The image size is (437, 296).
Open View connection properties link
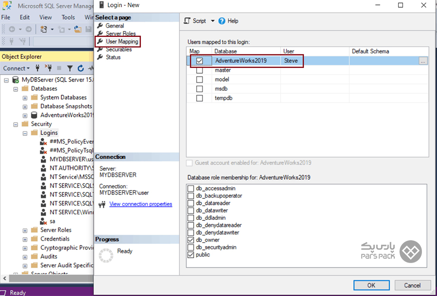(141, 204)
